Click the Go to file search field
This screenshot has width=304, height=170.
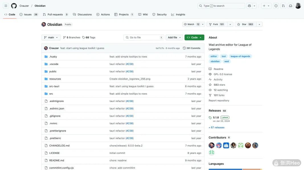coord(144,37)
